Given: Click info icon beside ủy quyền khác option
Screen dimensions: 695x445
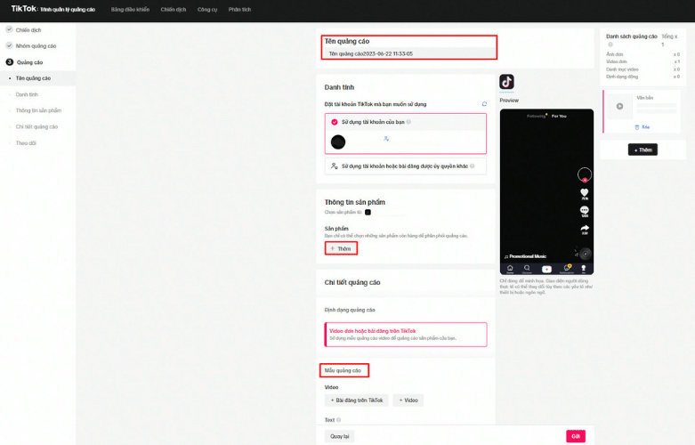Looking at the screenshot, I should click(472, 166).
